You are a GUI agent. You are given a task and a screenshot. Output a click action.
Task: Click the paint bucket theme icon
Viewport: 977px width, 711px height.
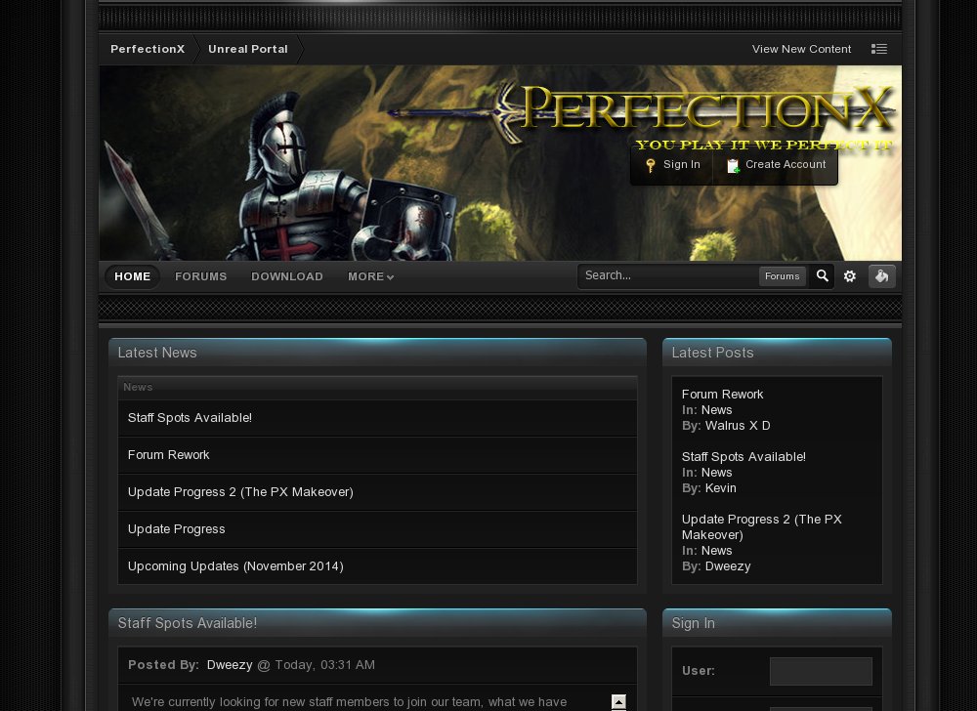(881, 276)
